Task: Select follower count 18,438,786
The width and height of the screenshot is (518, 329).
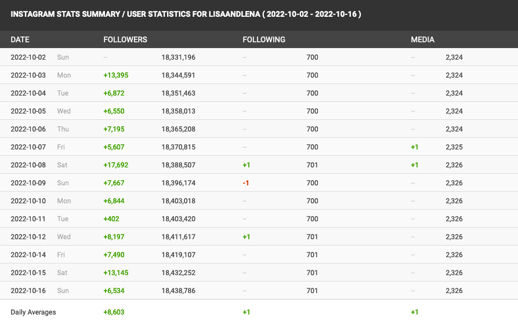Action: tap(179, 291)
